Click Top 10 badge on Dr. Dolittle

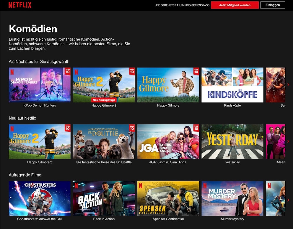[x=132, y=128]
